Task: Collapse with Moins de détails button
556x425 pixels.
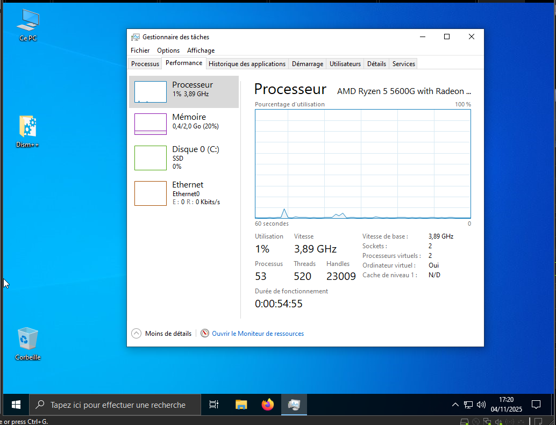Action: coord(161,333)
